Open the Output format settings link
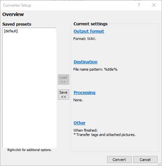This screenshot has width=162, height=166. point(89,31)
